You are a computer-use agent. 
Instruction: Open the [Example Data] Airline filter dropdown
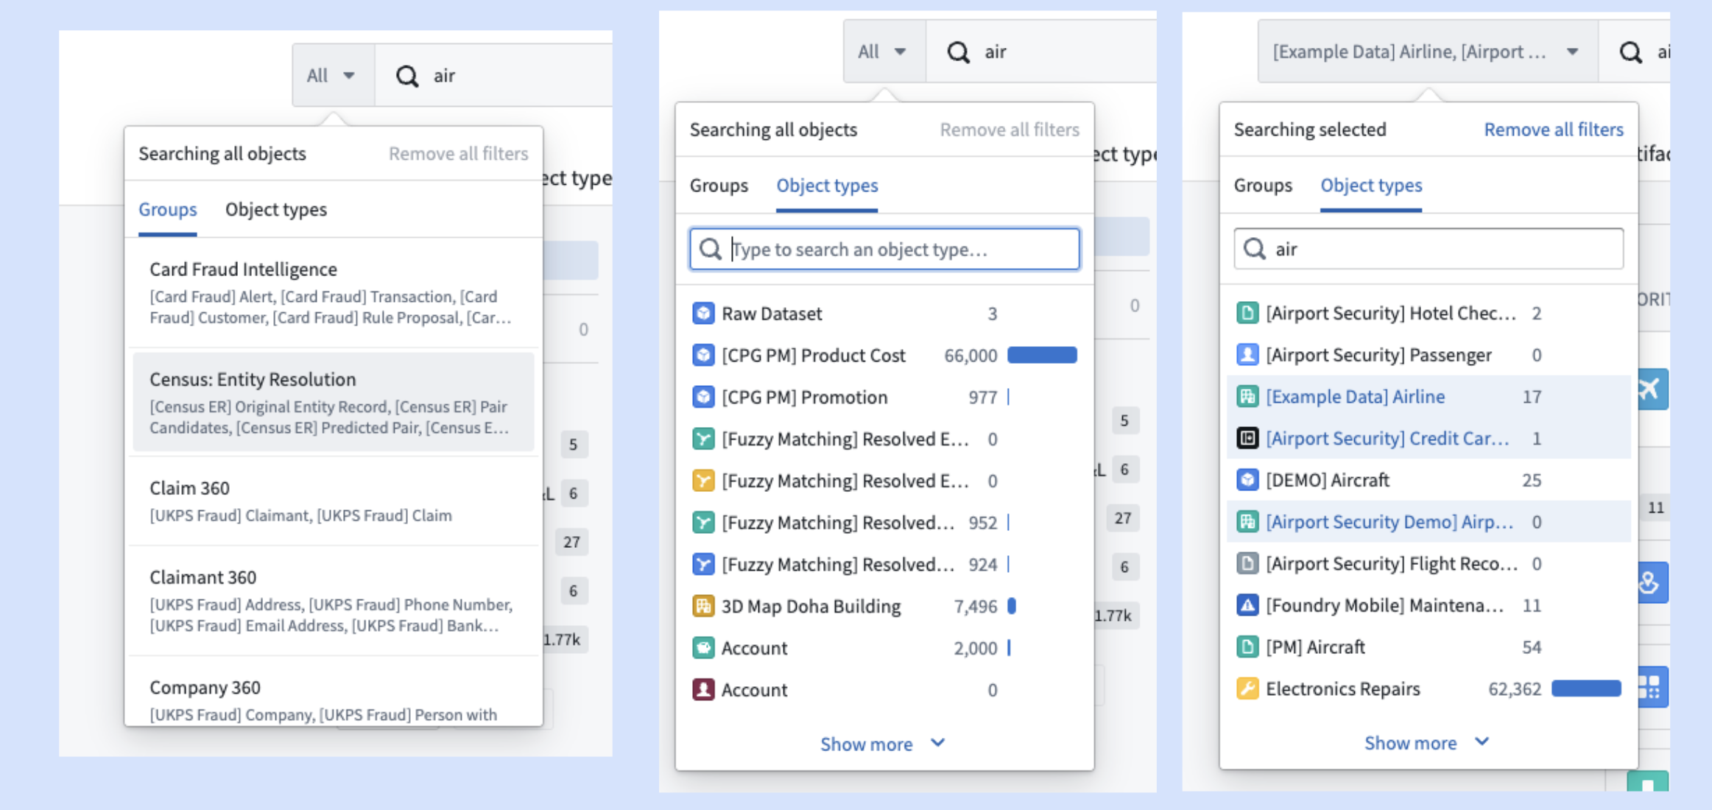coord(1427,52)
